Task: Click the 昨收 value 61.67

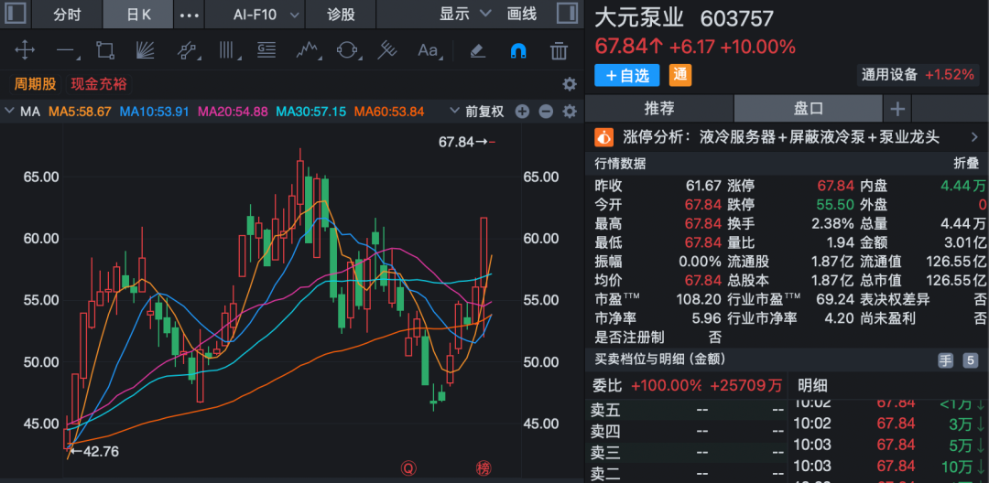Action: (703, 186)
